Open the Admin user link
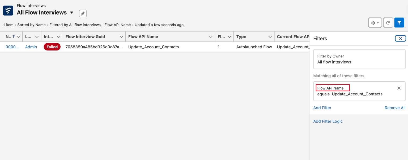This screenshot has height=160, width=408. [x=31, y=47]
